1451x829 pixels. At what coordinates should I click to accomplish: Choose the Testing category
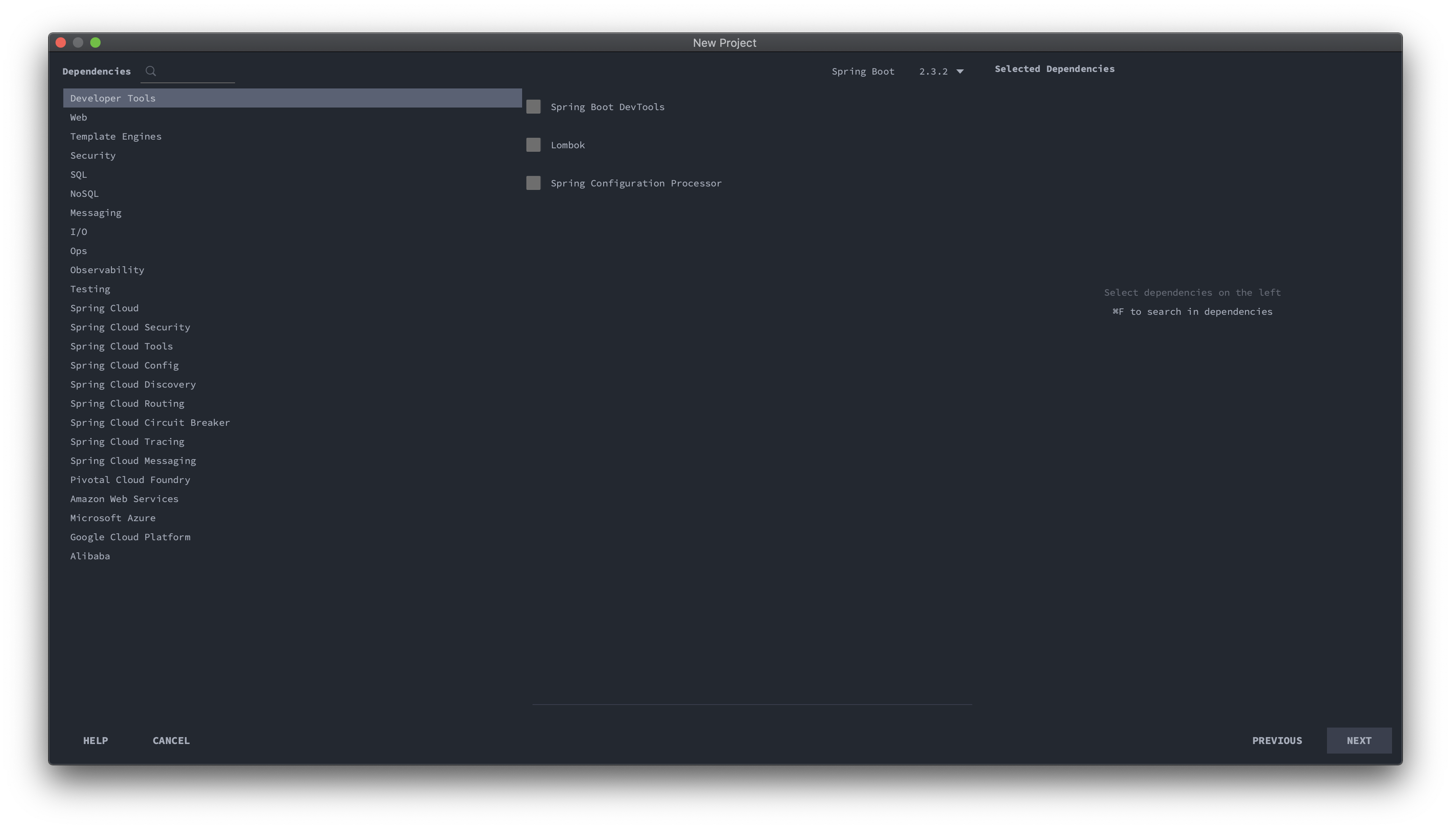[292, 289]
